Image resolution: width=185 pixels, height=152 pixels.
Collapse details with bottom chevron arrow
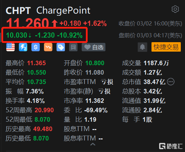(93, 144)
